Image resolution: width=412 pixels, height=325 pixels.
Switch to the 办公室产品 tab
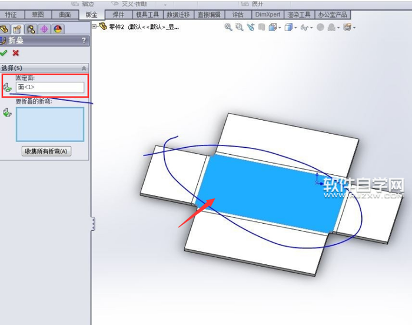click(x=333, y=15)
